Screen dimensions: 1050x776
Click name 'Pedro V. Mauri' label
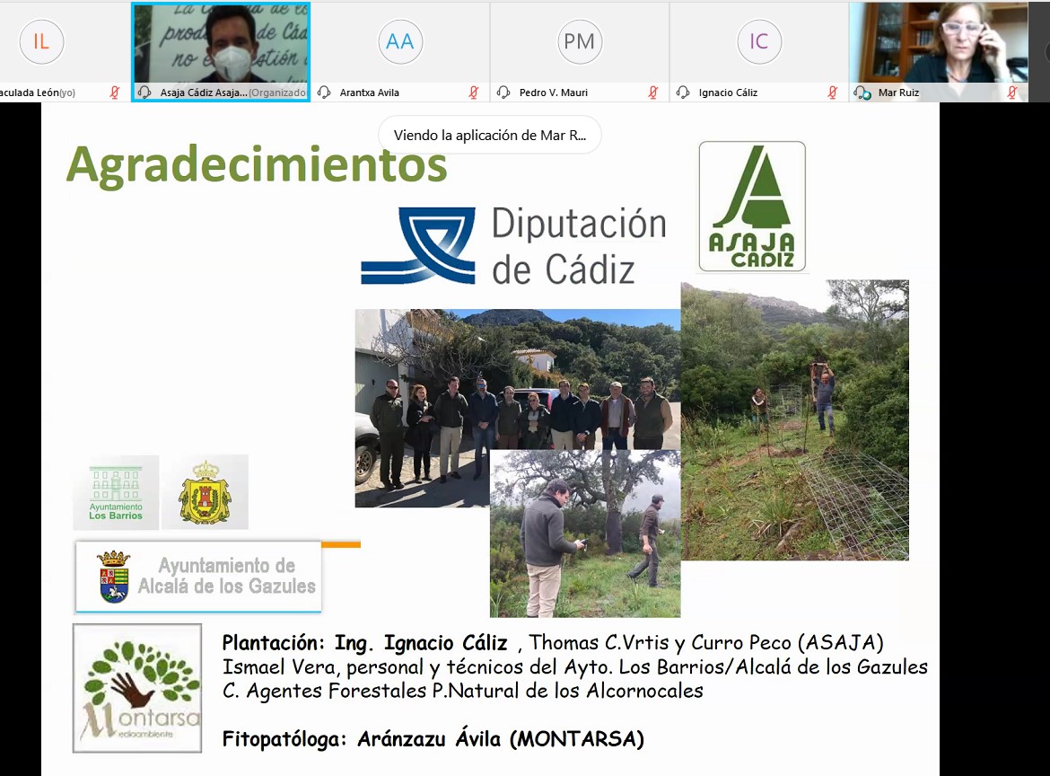(553, 93)
